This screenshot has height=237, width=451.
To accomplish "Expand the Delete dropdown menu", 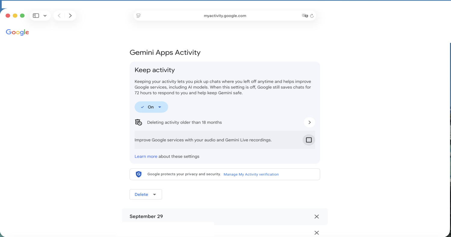I will point(146,194).
